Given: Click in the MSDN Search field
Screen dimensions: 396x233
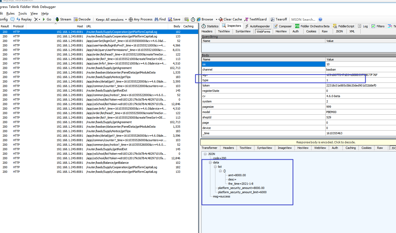Looking at the screenshot, I should pyautogui.click(x=303, y=19).
